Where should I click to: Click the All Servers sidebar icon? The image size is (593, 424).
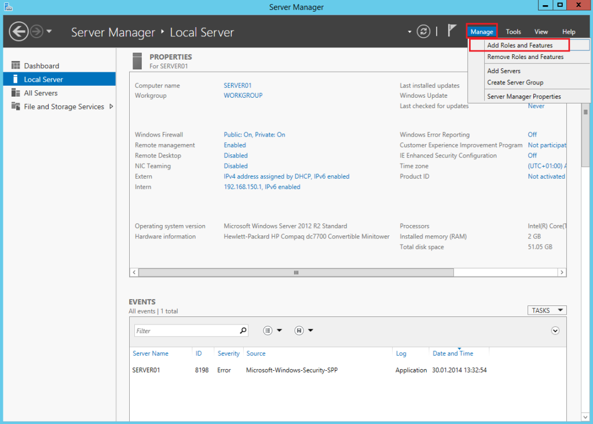[x=15, y=93]
